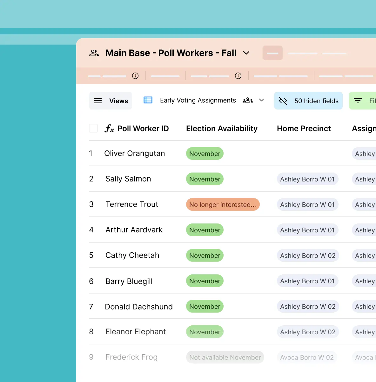This screenshot has width=376, height=382.
Task: Open the filter icon on the teal Filter button
Action: (359, 101)
